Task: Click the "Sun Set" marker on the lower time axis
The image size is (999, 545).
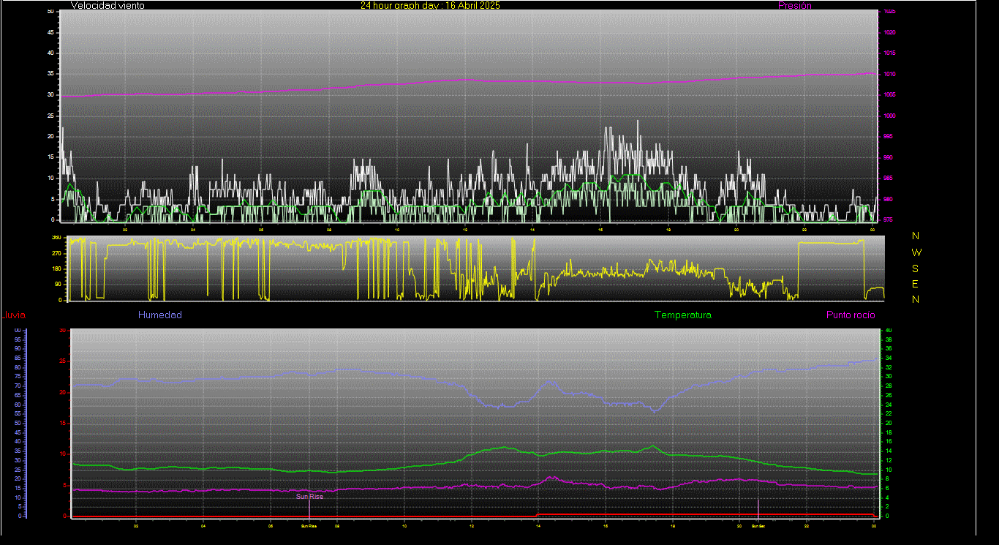Action: pos(758,525)
